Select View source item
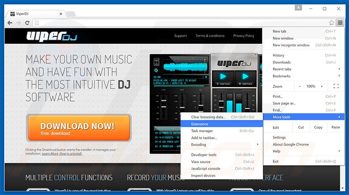The height and width of the screenshot is (195, 349). [x=222, y=161]
